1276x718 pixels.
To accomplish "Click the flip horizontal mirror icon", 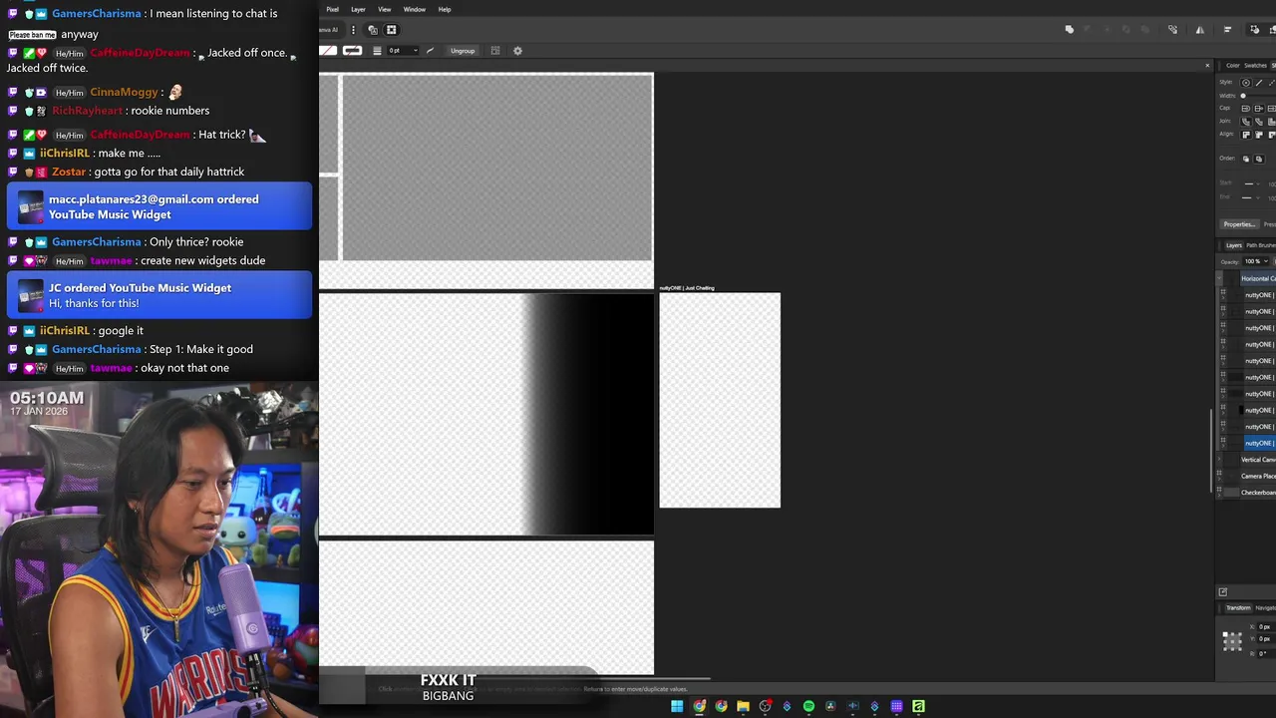I will (1200, 30).
